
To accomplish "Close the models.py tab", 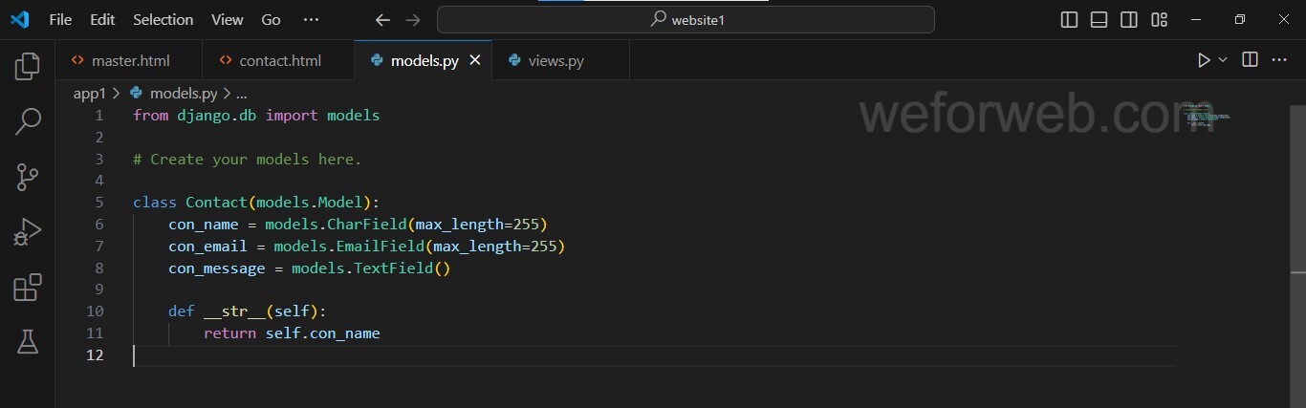I will 475,60.
